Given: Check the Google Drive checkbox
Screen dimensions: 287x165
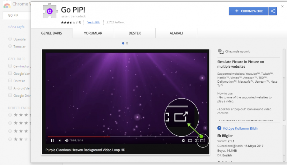Looking at the screenshot, I should 10,95.
